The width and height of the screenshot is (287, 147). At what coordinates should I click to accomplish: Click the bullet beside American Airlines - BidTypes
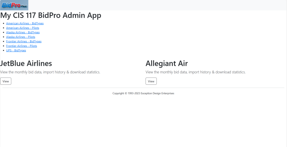(3, 24)
